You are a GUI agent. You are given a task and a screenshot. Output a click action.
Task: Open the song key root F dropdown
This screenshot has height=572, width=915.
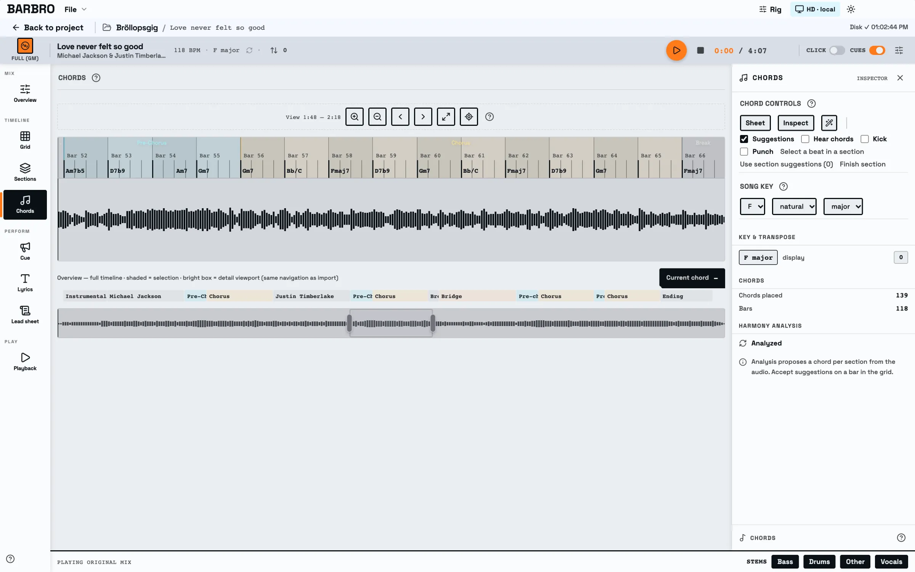tap(753, 206)
